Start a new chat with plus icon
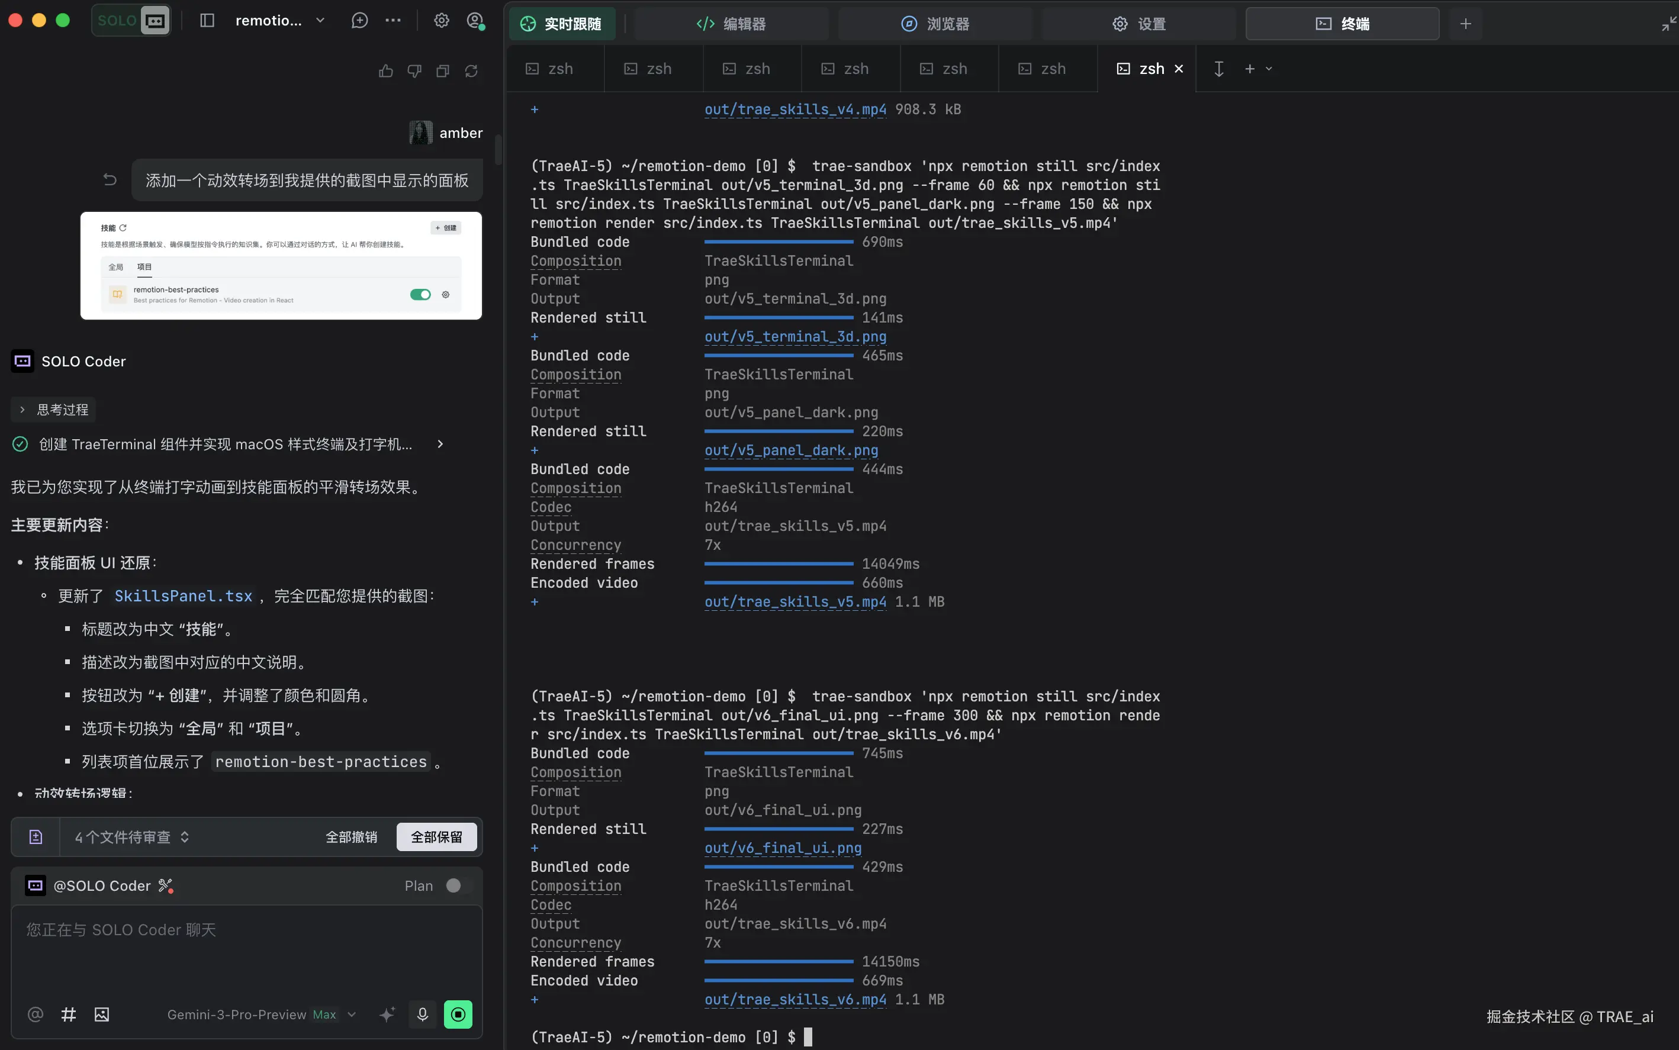 (x=359, y=21)
